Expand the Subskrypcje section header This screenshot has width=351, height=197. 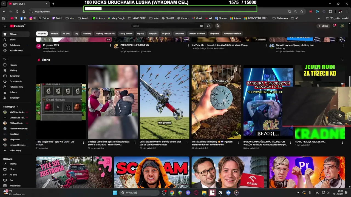[11, 107]
